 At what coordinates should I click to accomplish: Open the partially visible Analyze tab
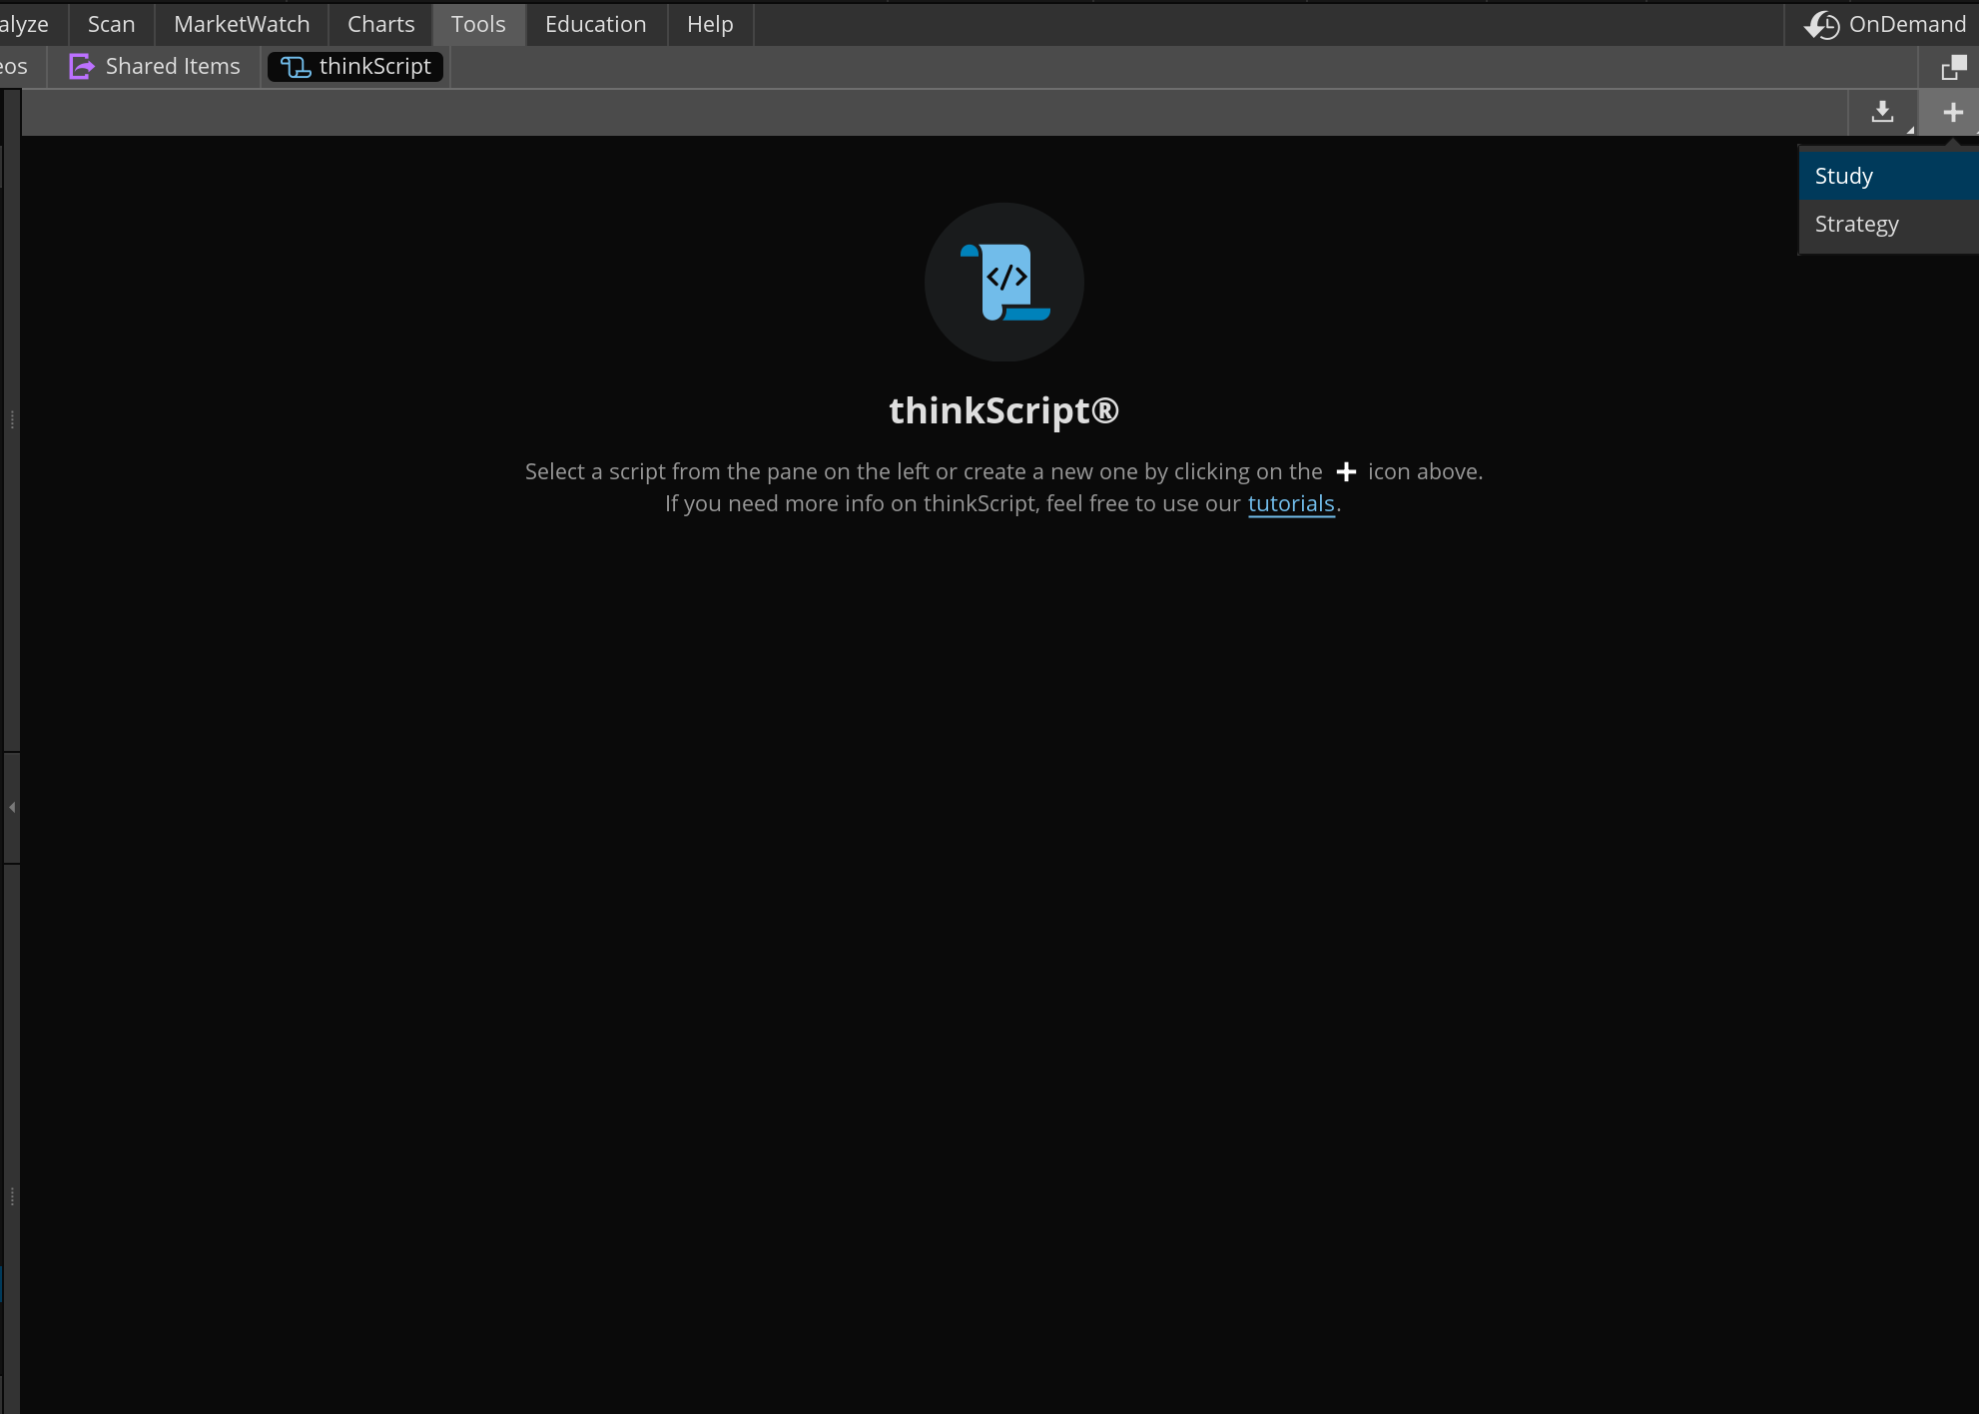pos(24,24)
